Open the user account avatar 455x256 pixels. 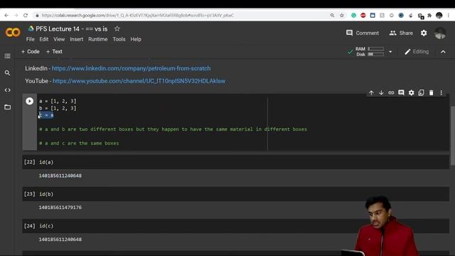(x=440, y=33)
